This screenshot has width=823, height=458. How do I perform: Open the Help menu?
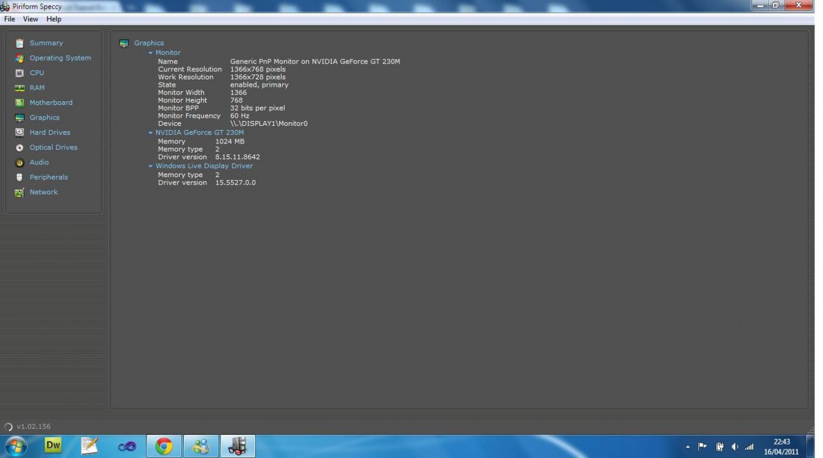pyautogui.click(x=54, y=19)
